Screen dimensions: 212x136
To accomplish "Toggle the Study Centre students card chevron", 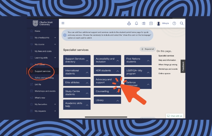I will pyautogui.click(x=87, y=93).
